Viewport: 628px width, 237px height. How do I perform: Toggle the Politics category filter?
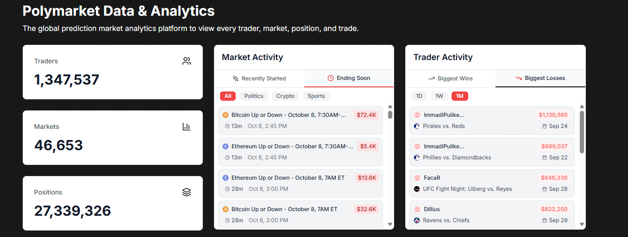pos(254,96)
